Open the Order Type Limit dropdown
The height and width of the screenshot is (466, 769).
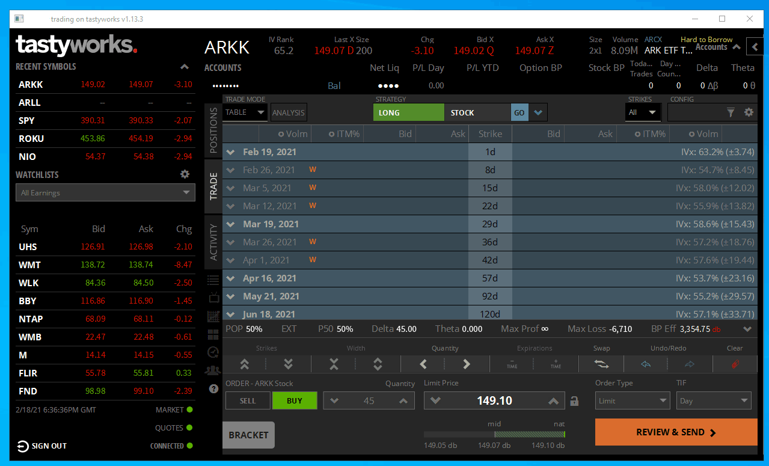coord(633,400)
